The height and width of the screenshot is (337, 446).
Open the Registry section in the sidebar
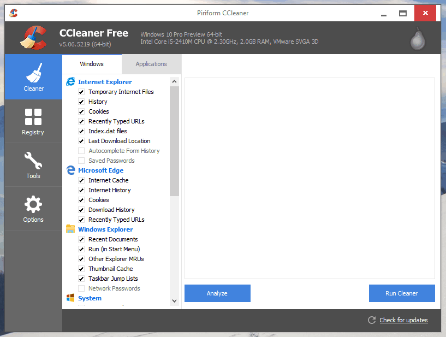33,121
